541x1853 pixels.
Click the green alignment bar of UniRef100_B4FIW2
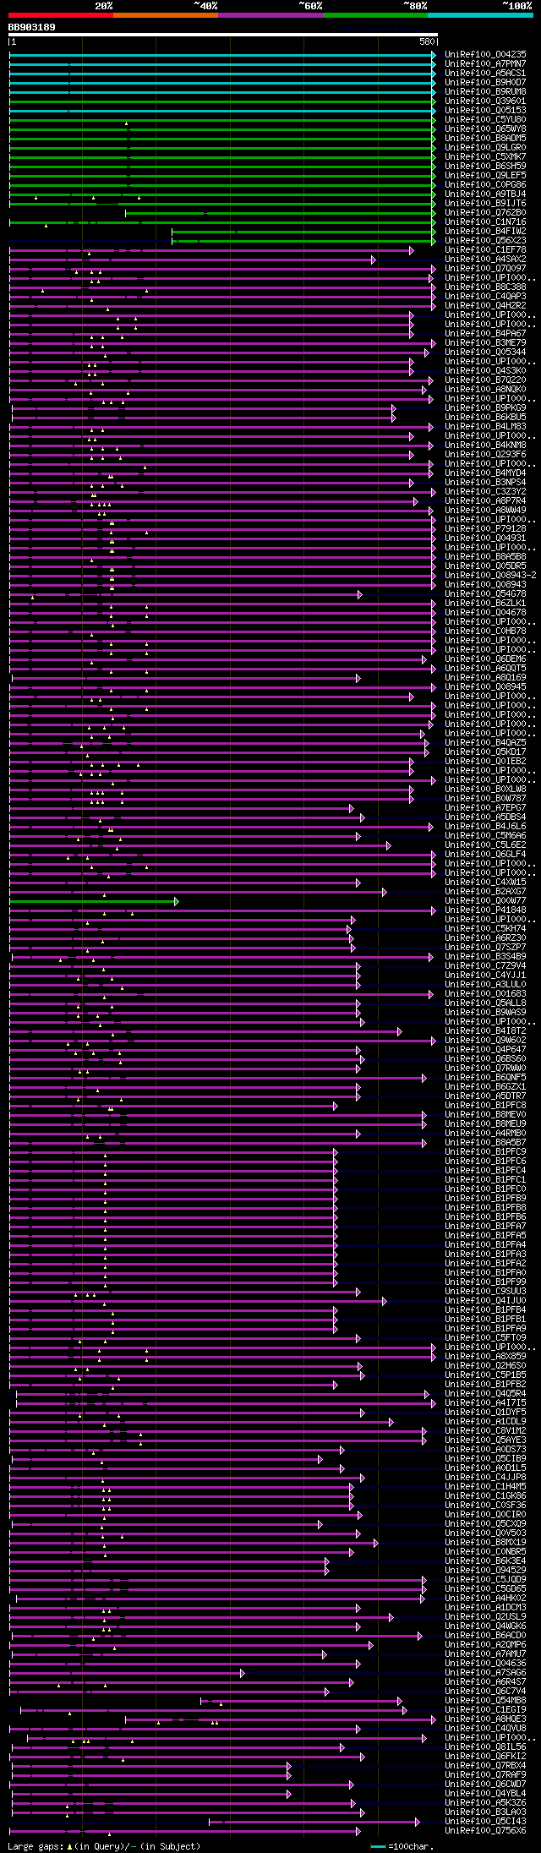303,232
